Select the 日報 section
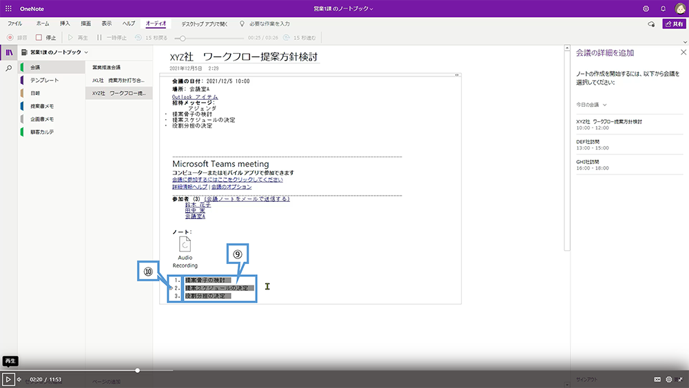689x388 pixels. click(x=52, y=93)
